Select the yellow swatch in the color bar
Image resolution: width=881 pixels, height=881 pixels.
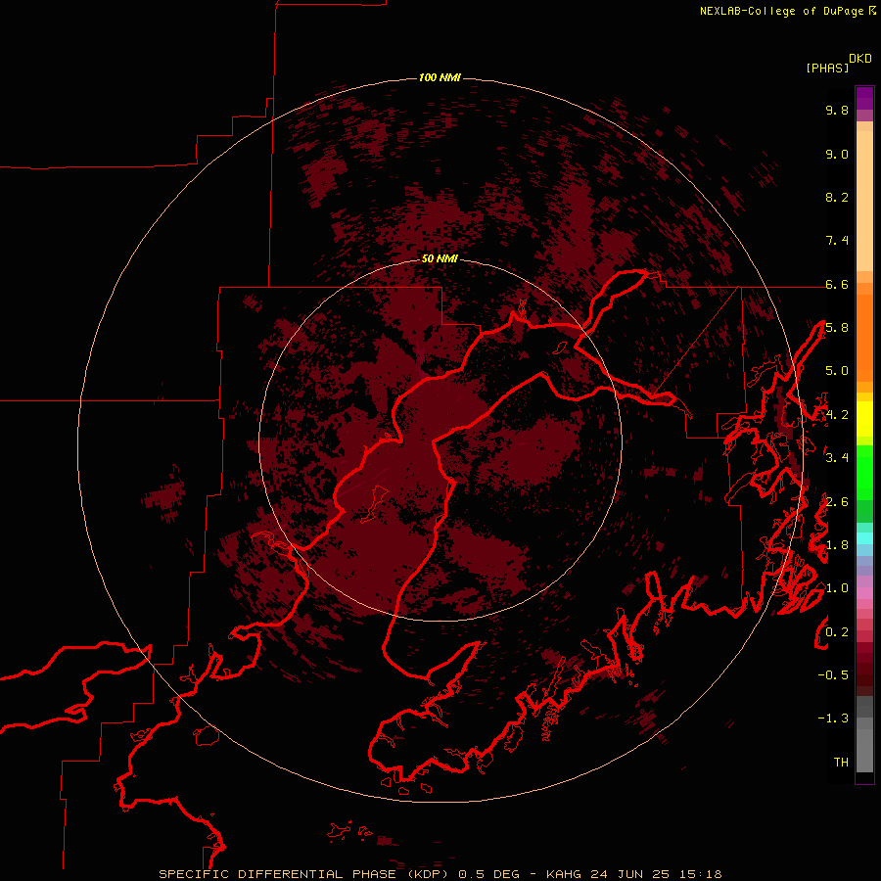[864, 419]
